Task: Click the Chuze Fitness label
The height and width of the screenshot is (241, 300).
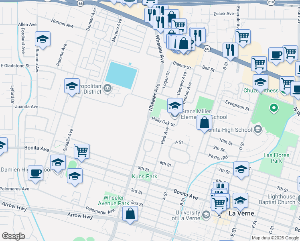Action: [261, 90]
